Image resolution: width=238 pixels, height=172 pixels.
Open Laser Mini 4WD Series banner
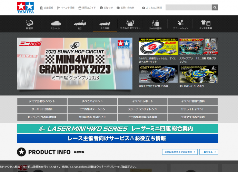tap(118, 129)
